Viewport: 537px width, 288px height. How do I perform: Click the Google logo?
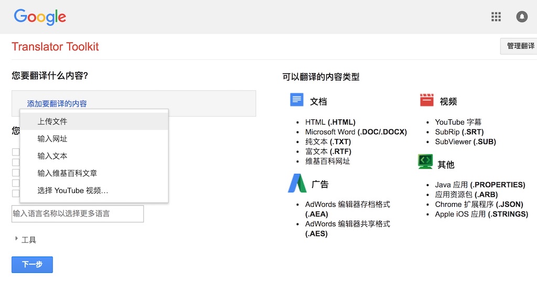[x=40, y=17]
